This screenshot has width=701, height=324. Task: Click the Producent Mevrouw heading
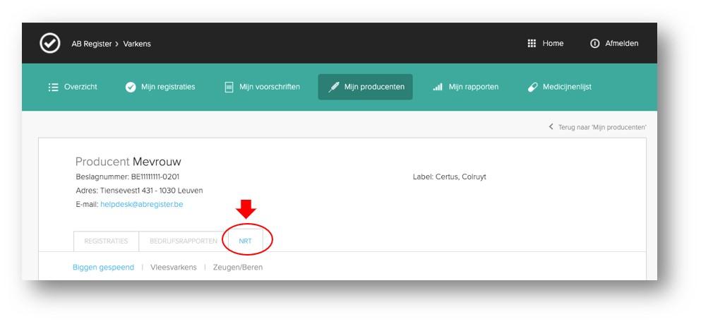click(x=128, y=162)
